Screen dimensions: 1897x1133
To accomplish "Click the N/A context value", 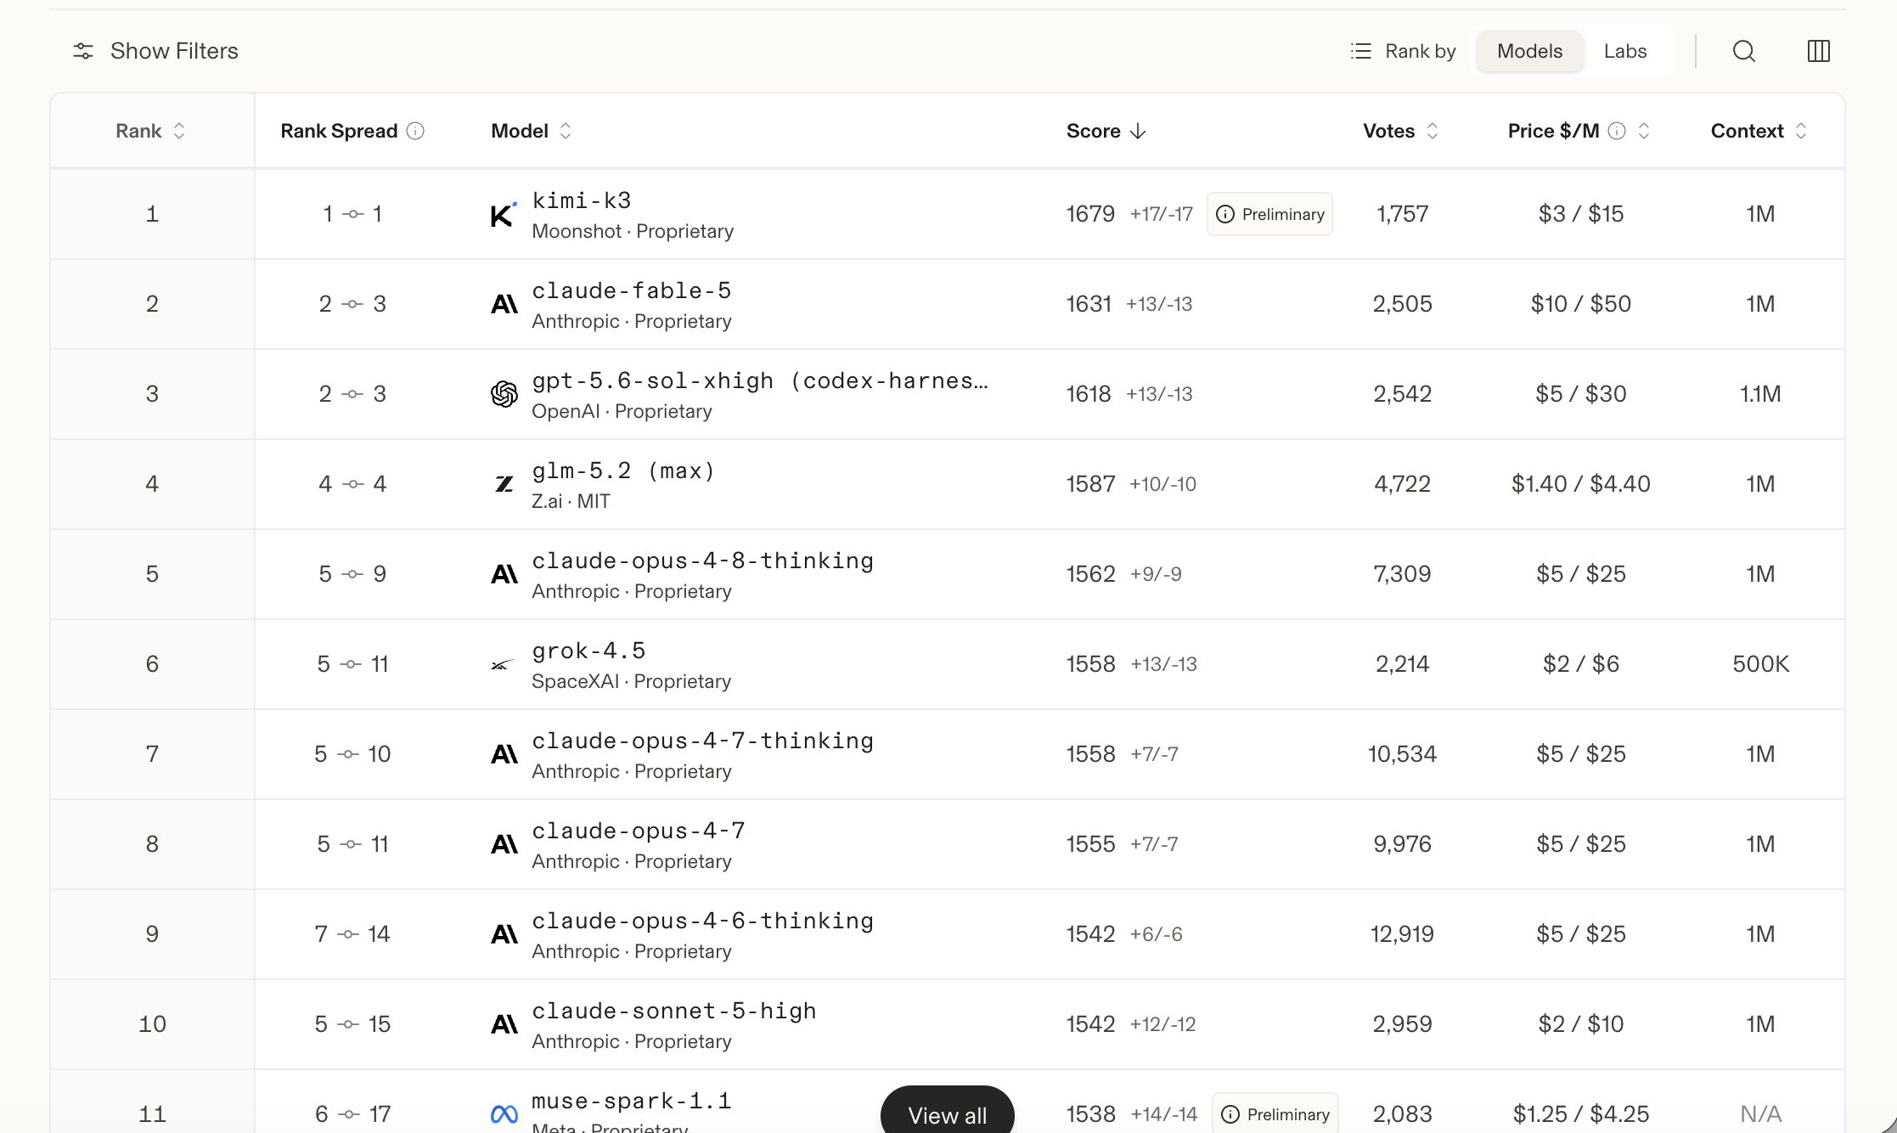I will (1760, 1114).
